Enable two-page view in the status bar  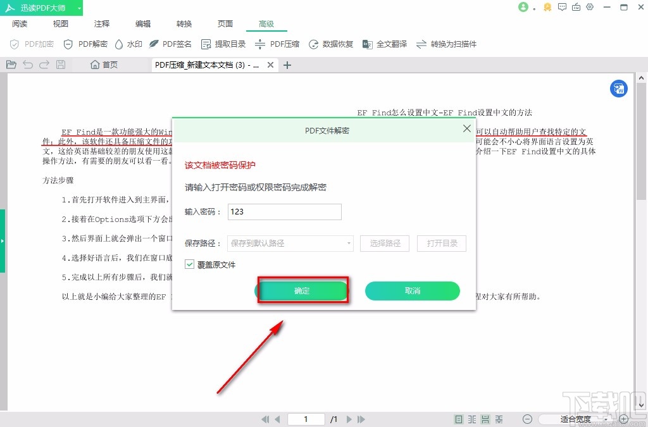click(x=473, y=419)
